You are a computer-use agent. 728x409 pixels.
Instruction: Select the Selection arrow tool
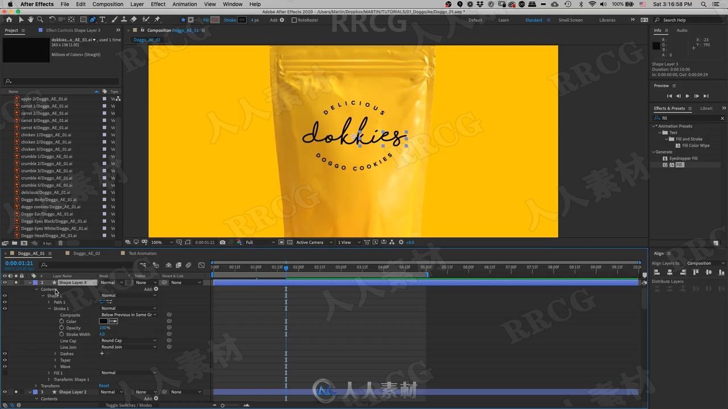(x=21, y=19)
